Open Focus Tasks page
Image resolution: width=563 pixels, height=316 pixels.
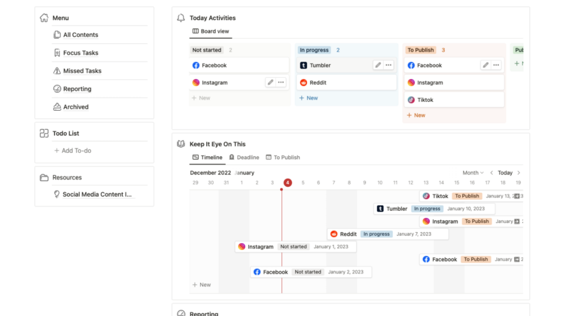pos(81,53)
